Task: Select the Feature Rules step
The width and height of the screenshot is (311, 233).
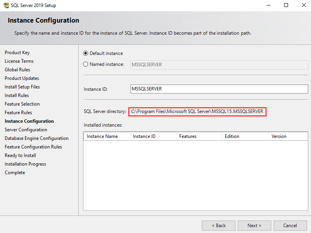Action: click(x=18, y=113)
